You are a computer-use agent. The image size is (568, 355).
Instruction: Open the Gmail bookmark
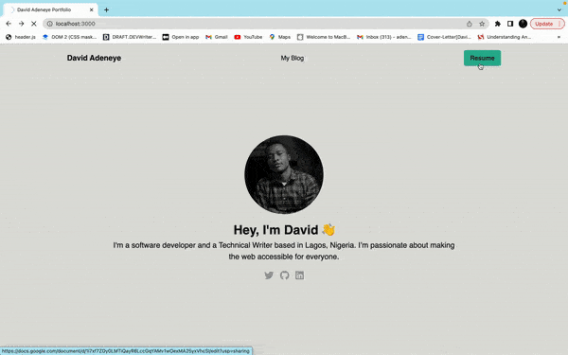[217, 37]
